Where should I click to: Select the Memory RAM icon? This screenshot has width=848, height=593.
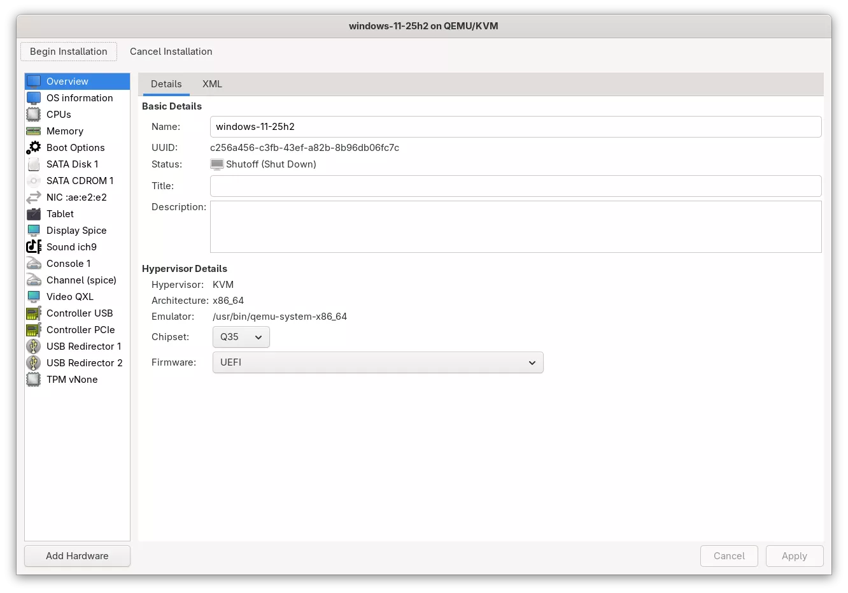tap(34, 131)
